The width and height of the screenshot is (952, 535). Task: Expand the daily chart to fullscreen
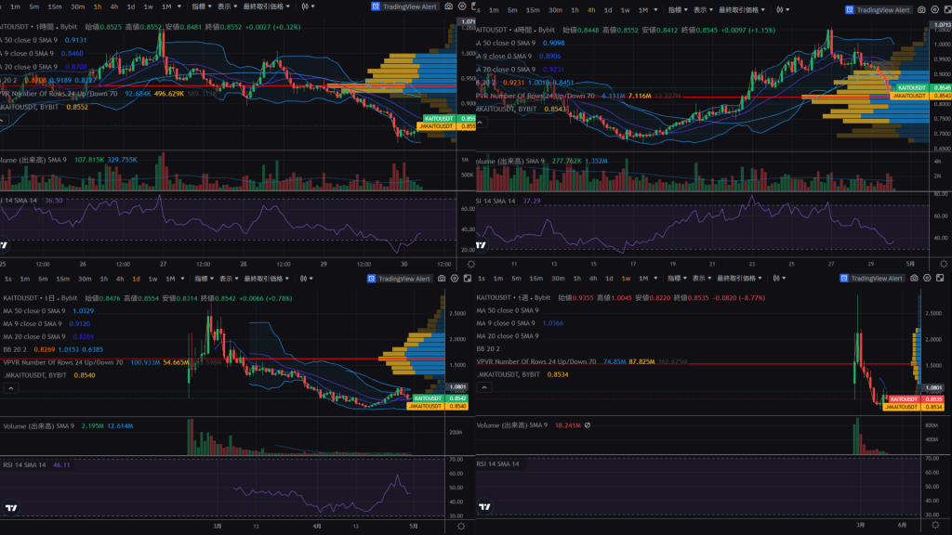point(468,279)
